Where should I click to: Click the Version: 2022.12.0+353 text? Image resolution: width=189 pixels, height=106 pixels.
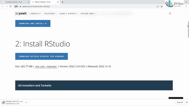[x=72, y=67]
